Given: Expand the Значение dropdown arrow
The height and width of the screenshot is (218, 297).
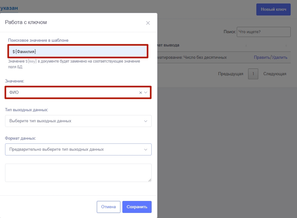Looking at the screenshot, I should pos(146,93).
